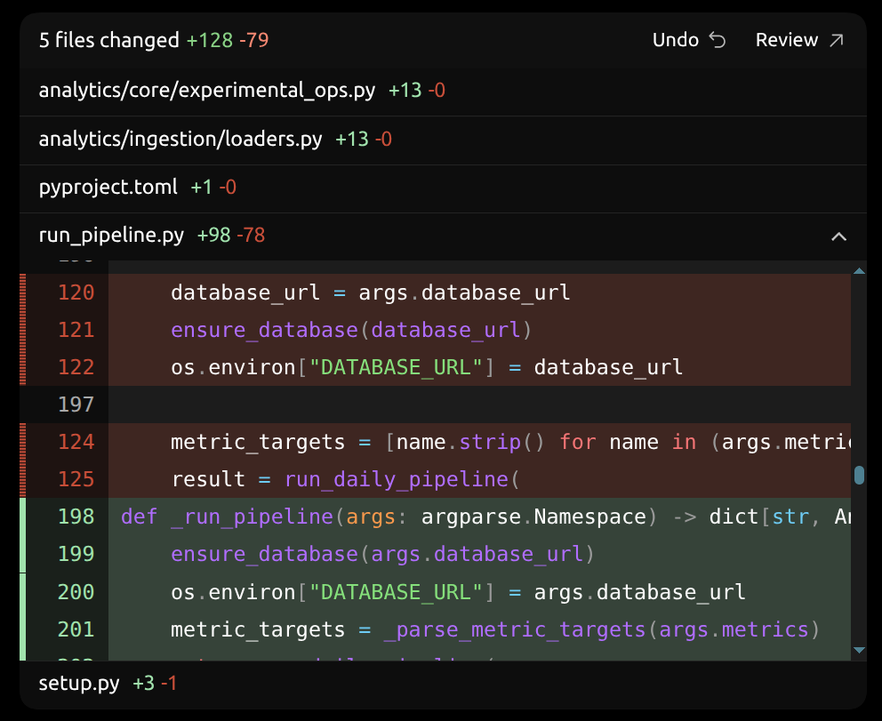Click the green addition marker beside line 198
882x721 pixels.
(22, 517)
